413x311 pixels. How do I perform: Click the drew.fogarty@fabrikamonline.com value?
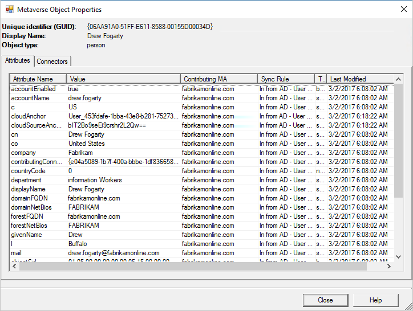pyautogui.click(x=114, y=253)
